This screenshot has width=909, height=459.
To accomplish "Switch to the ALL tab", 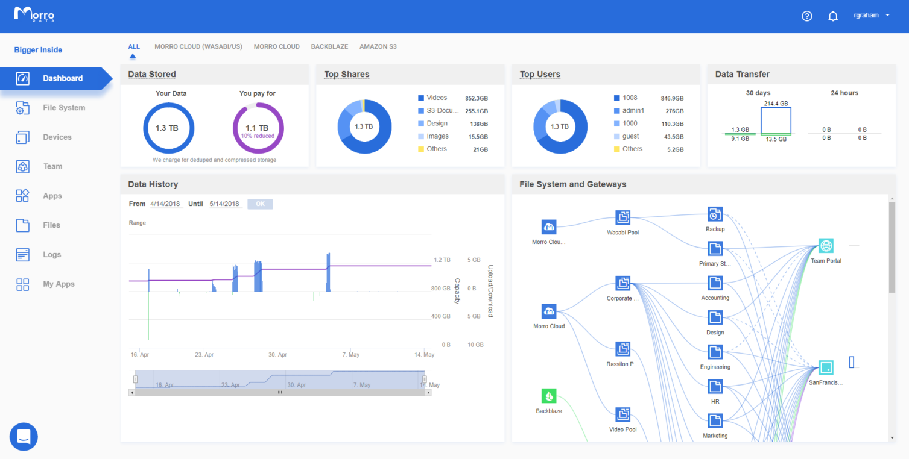I will click(x=133, y=46).
